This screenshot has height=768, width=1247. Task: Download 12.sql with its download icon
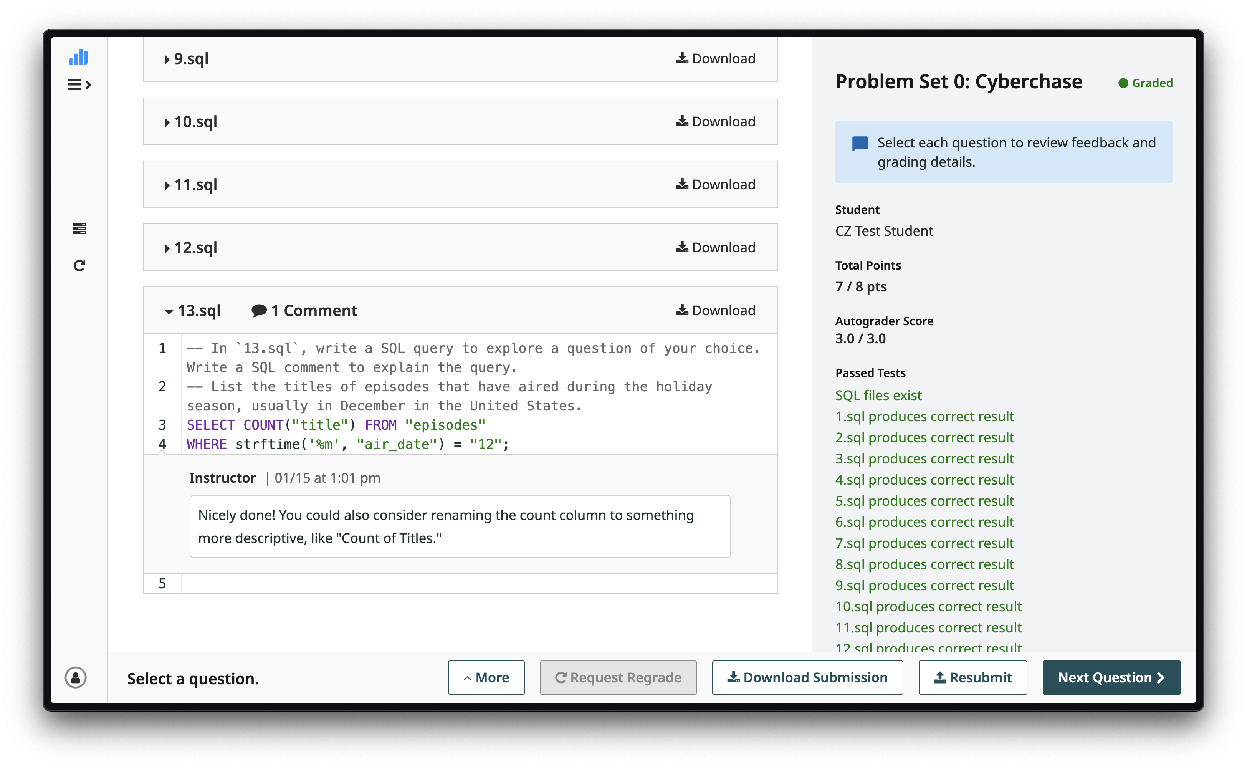click(682, 247)
